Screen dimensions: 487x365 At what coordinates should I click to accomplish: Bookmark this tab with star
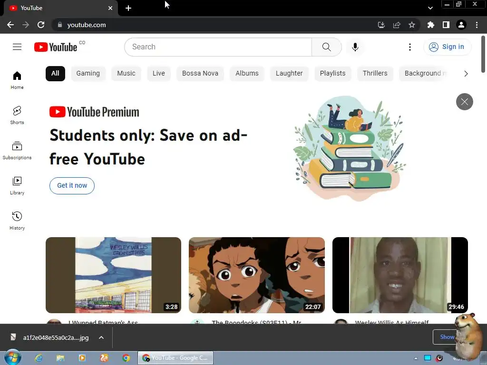(412, 25)
